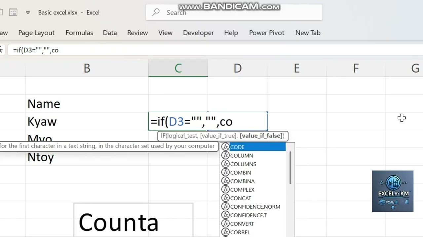423x237 pixels.
Task: Click inside the formula bar text
Action: point(36,50)
